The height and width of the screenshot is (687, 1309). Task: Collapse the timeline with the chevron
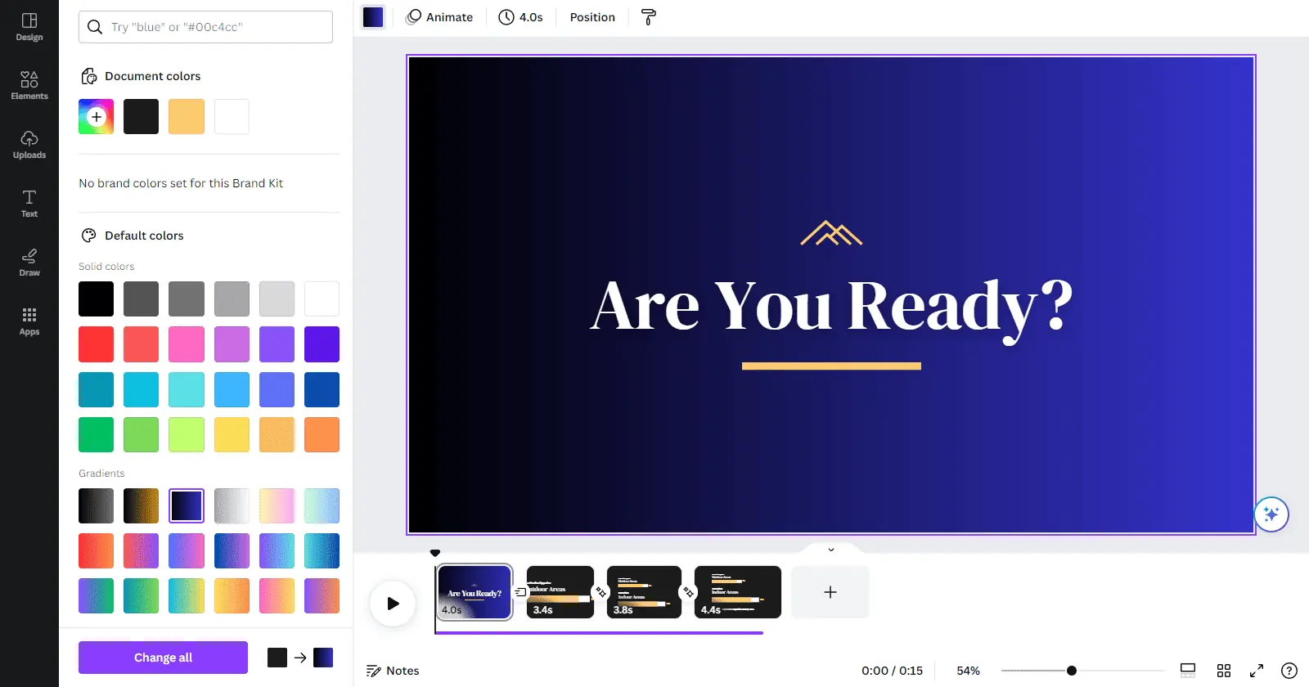(x=831, y=550)
